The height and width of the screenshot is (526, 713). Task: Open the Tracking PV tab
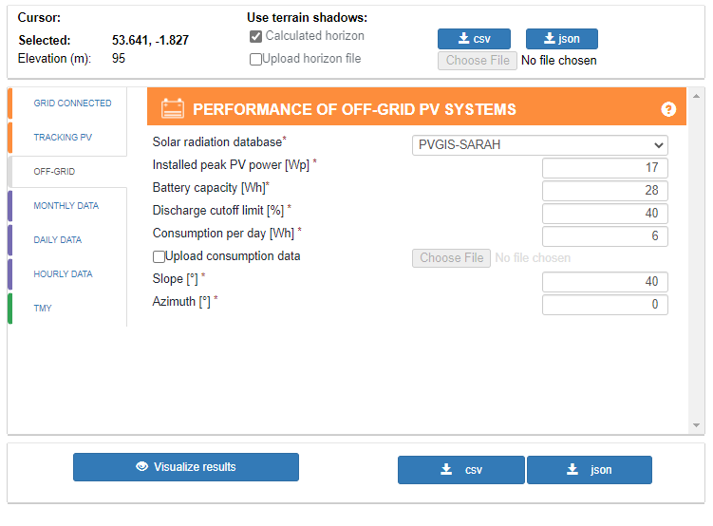(x=63, y=138)
